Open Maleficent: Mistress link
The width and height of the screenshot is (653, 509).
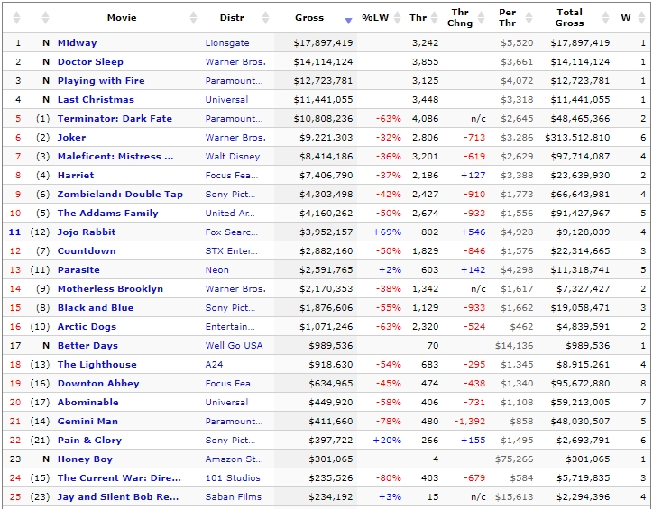(x=115, y=157)
